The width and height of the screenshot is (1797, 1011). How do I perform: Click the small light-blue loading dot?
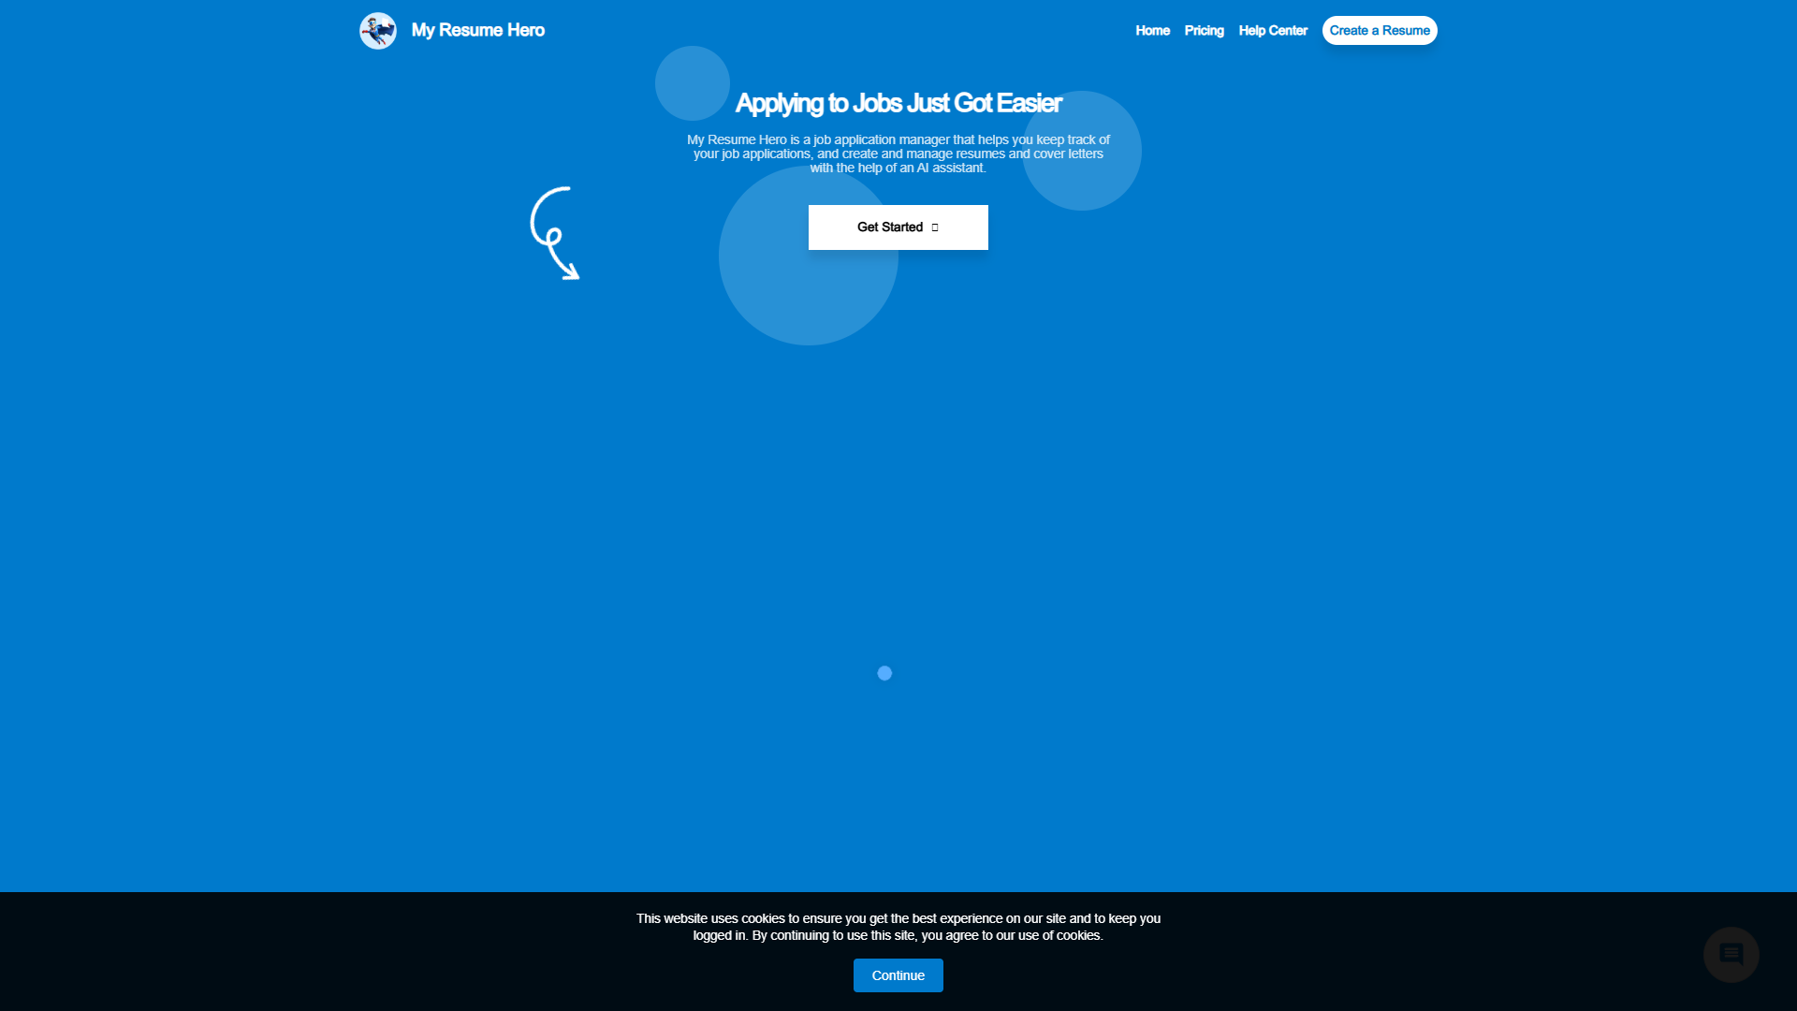tap(884, 673)
